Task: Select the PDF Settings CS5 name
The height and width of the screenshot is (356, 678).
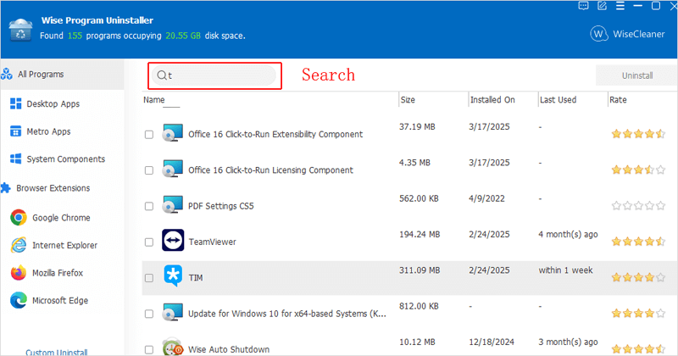Action: tap(221, 206)
